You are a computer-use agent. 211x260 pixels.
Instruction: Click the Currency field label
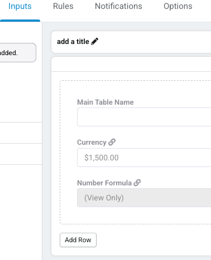click(92, 143)
